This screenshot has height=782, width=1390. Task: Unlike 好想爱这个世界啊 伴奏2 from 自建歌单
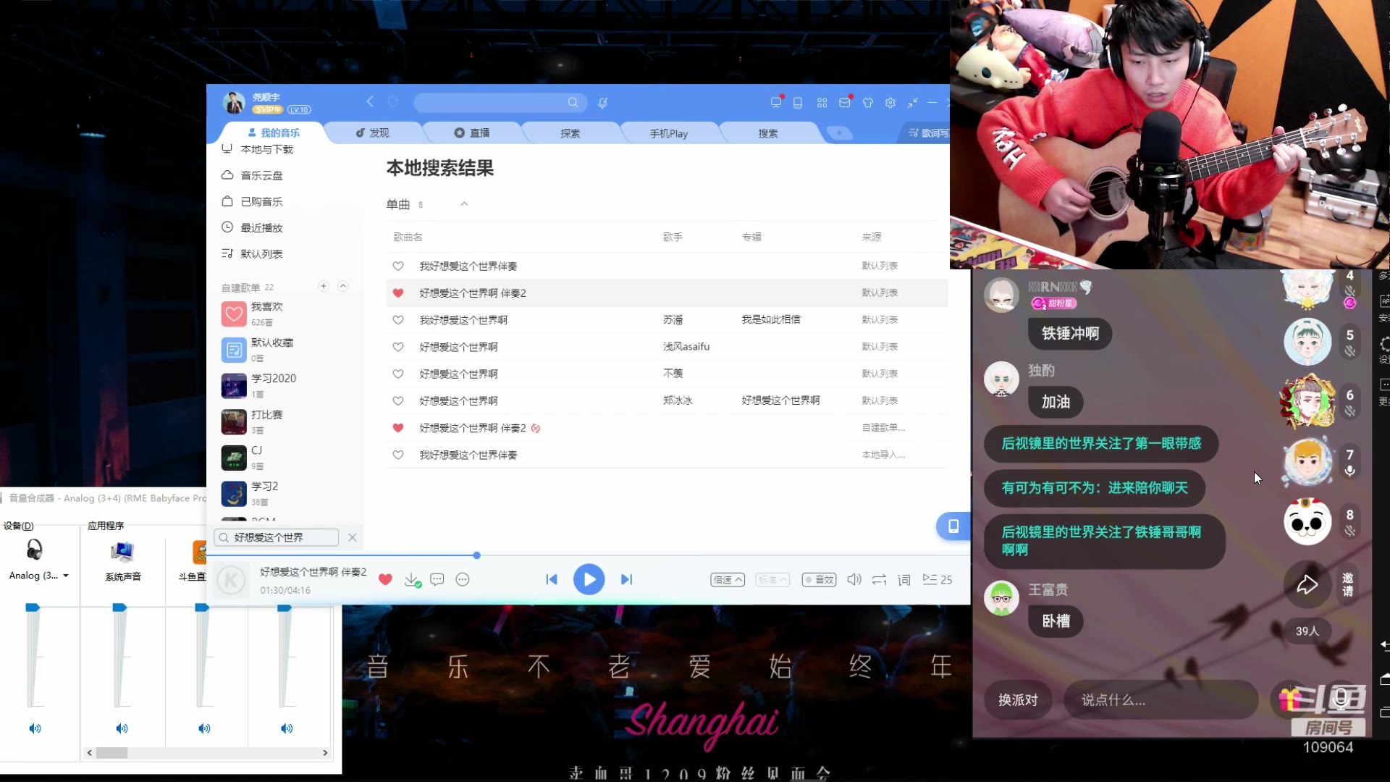click(x=397, y=428)
